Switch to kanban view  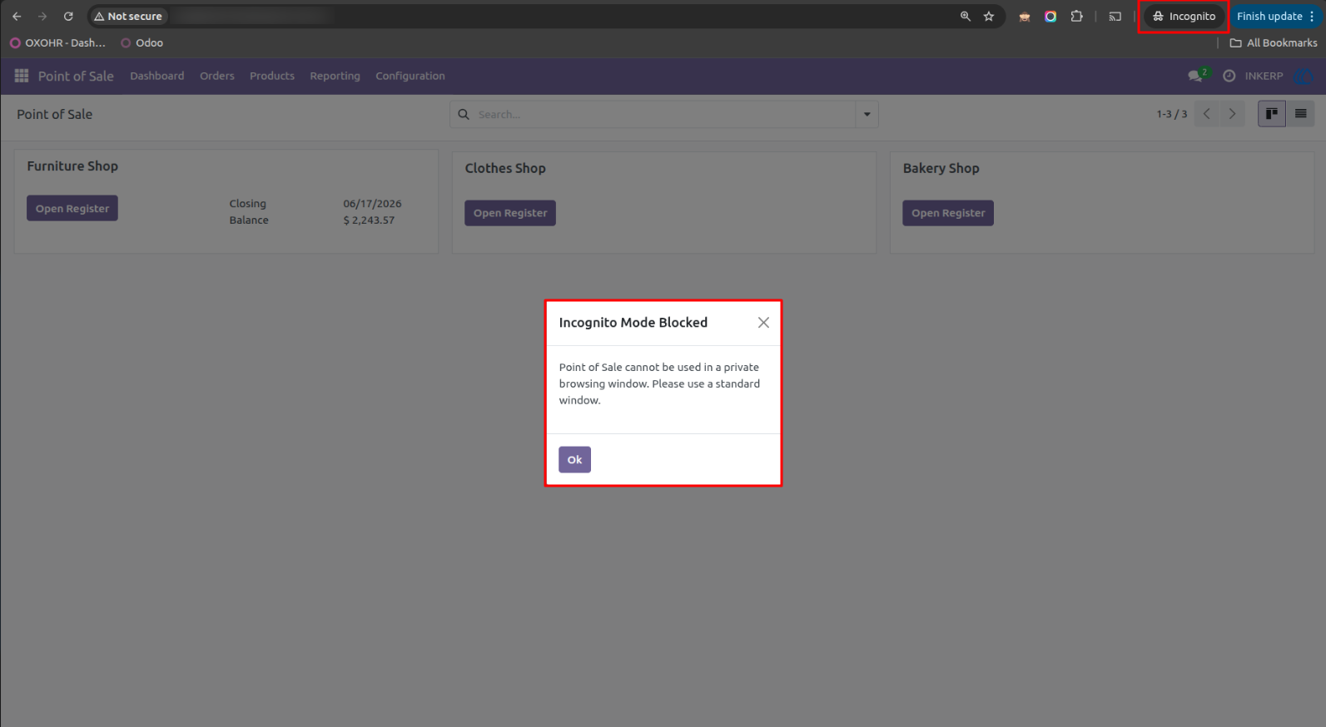(x=1272, y=114)
